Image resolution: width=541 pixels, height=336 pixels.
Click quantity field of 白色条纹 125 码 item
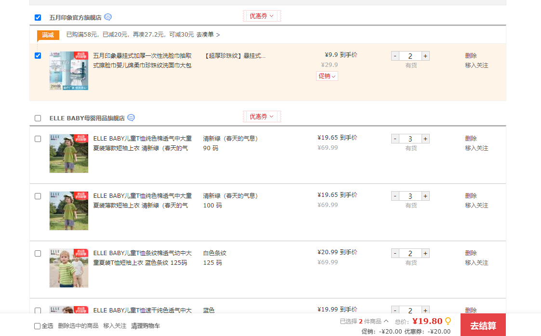pyautogui.click(x=410, y=253)
